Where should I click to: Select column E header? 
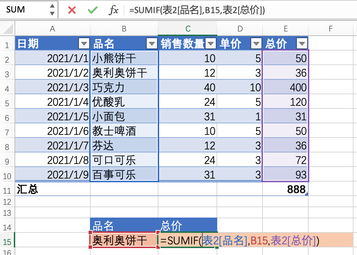285,29
